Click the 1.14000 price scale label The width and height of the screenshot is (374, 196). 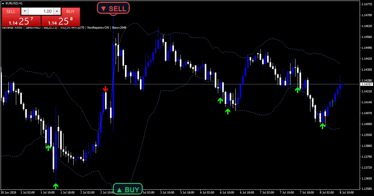pyautogui.click(x=367, y=124)
